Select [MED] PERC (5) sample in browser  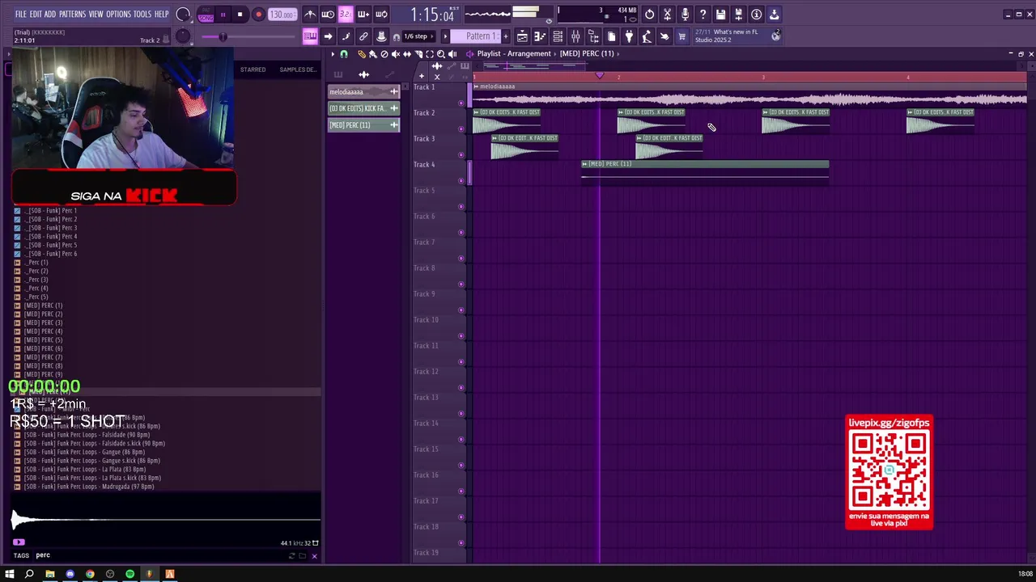point(43,340)
